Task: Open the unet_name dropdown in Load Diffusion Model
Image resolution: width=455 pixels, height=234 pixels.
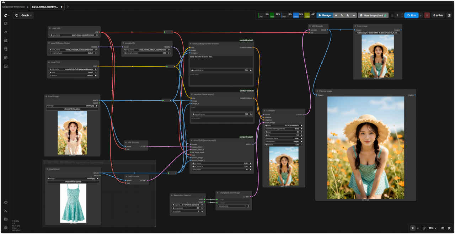Action: click(74, 50)
